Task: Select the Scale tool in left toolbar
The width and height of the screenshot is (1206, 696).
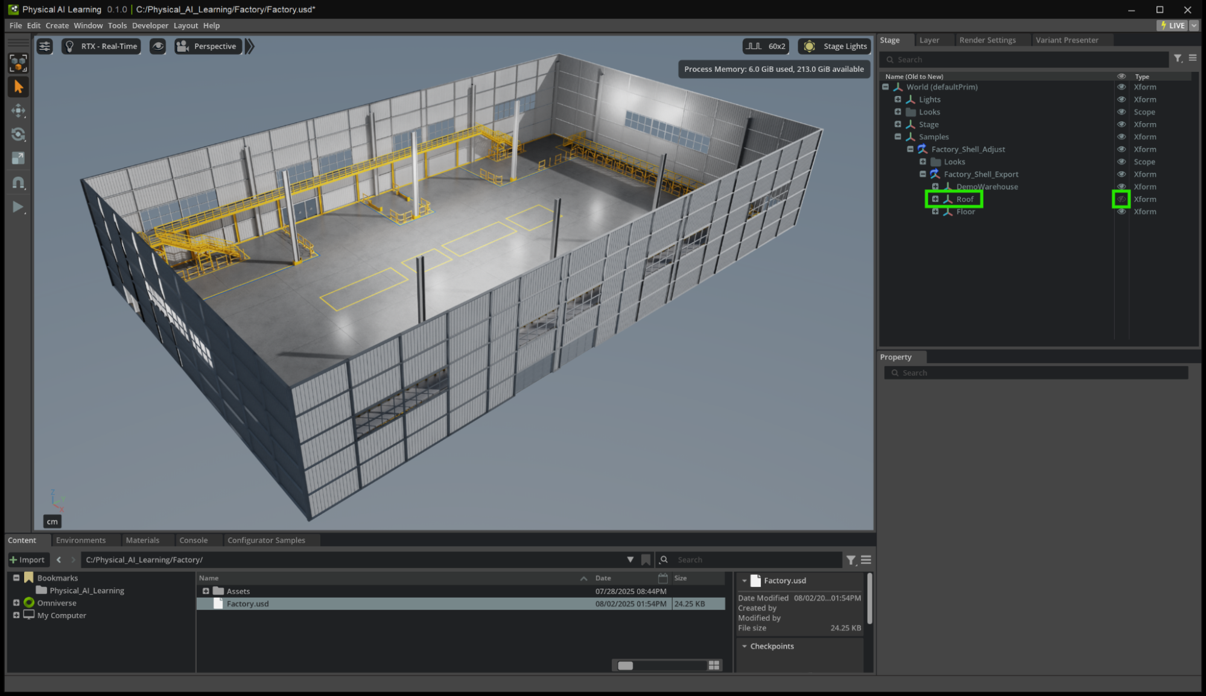Action: pyautogui.click(x=18, y=158)
